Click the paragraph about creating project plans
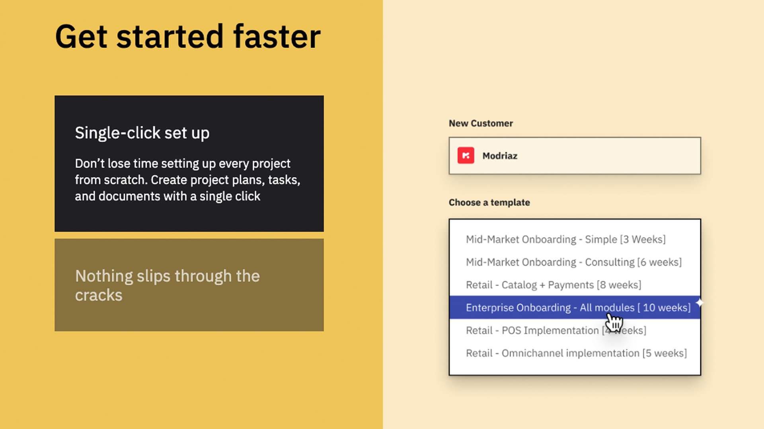Screen dimensions: 764x429 (187, 180)
